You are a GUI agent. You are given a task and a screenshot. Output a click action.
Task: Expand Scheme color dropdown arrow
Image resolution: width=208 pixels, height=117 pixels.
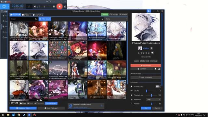point(160,86)
